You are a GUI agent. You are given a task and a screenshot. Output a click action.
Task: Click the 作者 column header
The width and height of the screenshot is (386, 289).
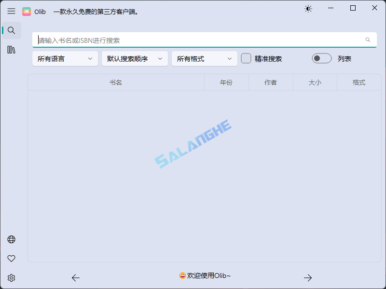pyautogui.click(x=271, y=82)
